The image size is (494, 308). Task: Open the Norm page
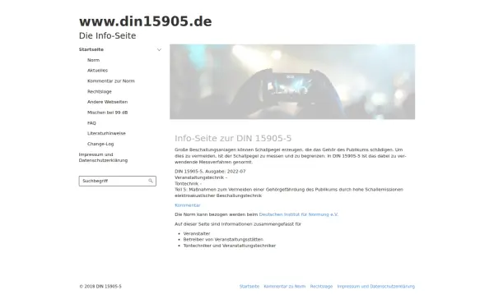tap(93, 60)
